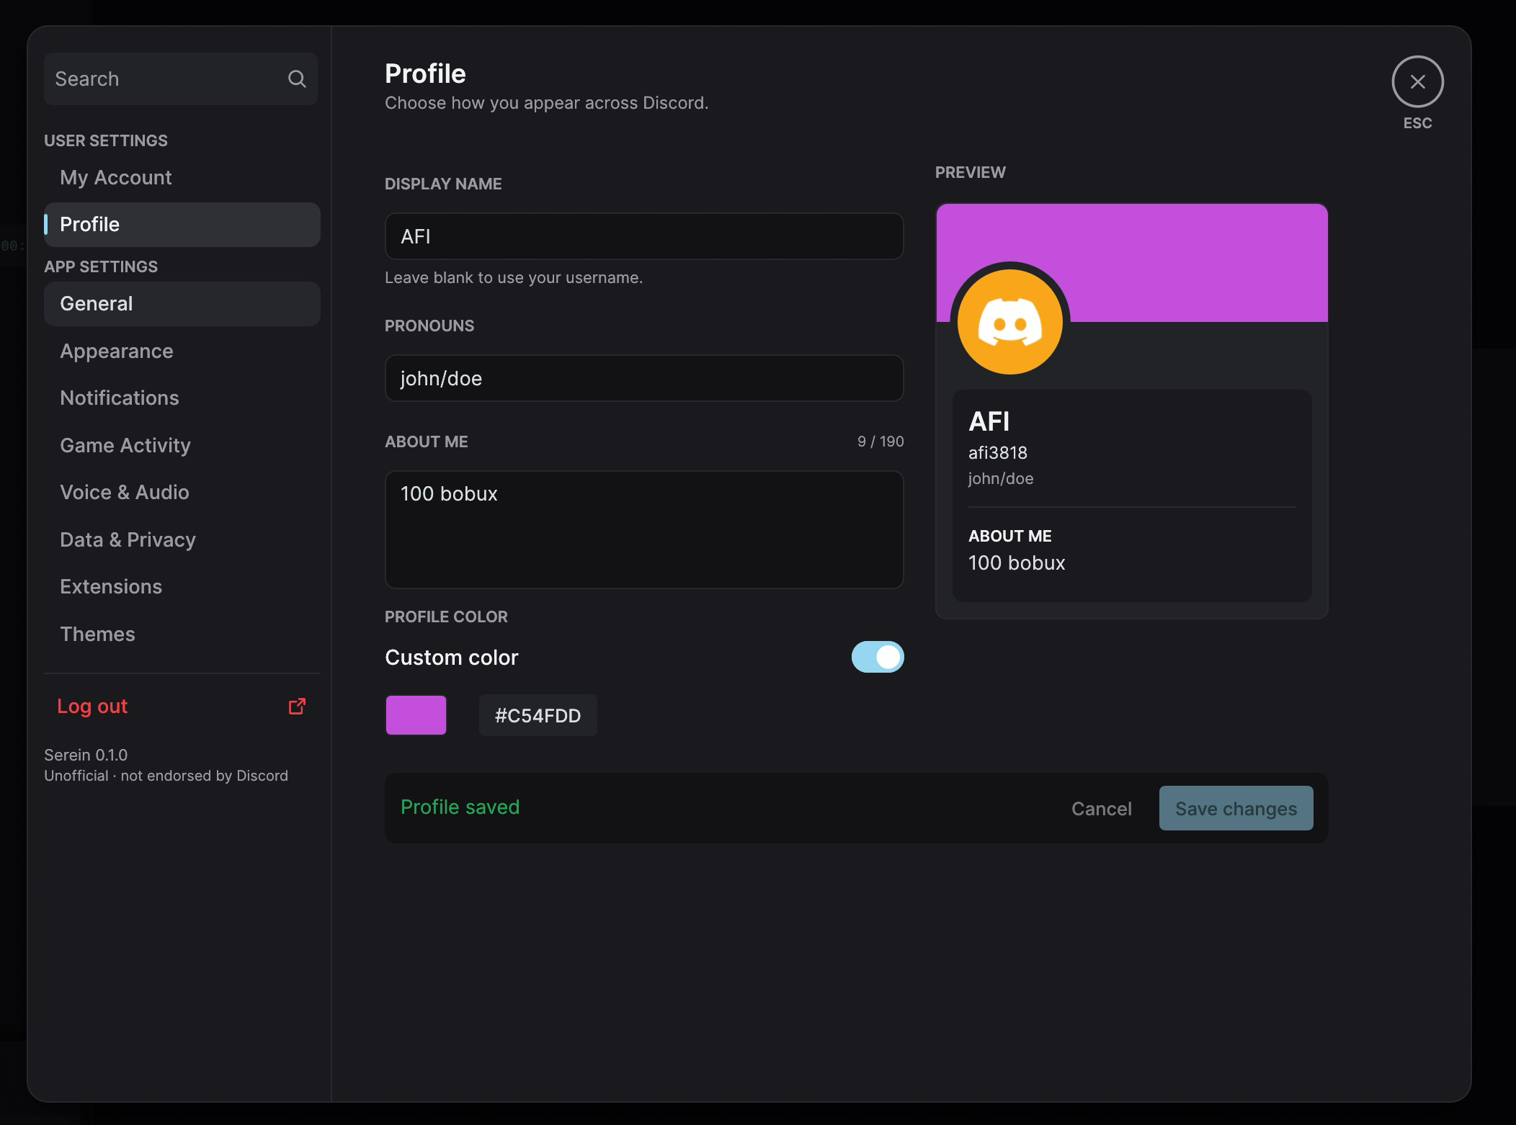This screenshot has width=1516, height=1125.
Task: Click the 'Serein 0.1.0' version text
Action: (86, 755)
